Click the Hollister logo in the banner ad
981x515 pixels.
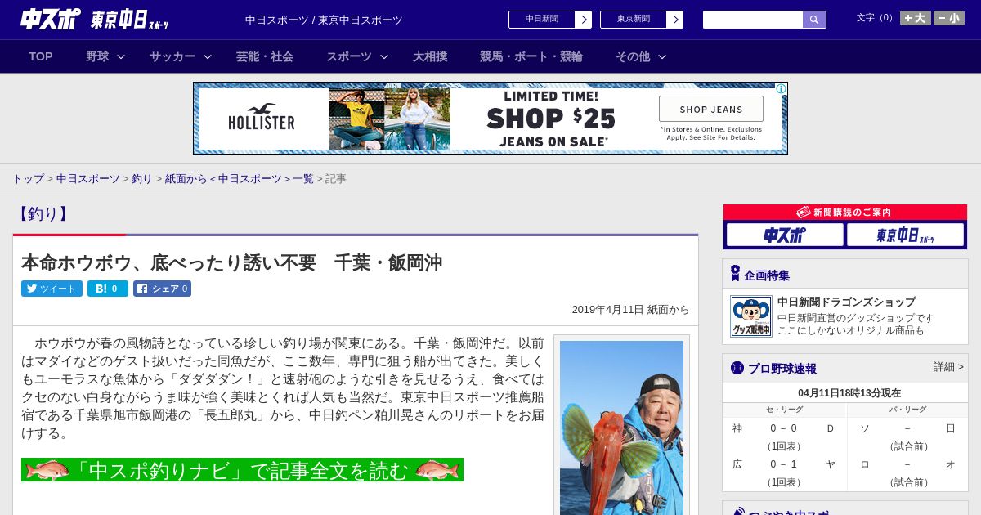tap(262, 118)
